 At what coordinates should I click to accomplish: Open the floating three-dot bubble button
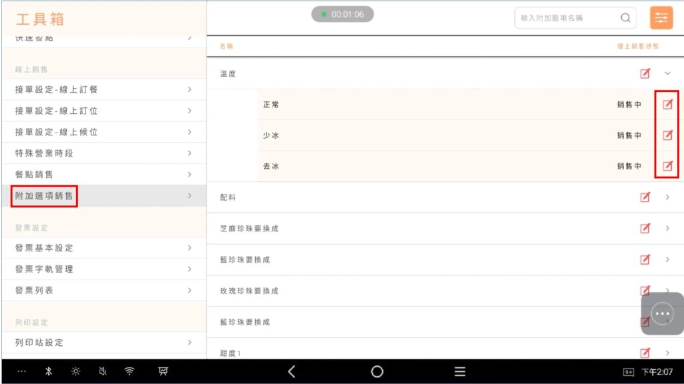point(662,313)
